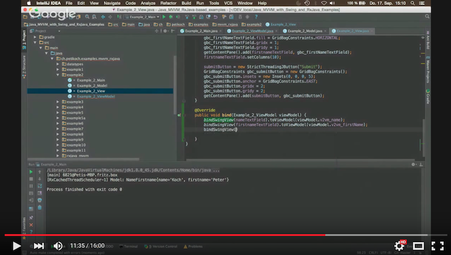The width and height of the screenshot is (451, 255).
Task: Click Run panel help question mark
Action: pos(31,231)
